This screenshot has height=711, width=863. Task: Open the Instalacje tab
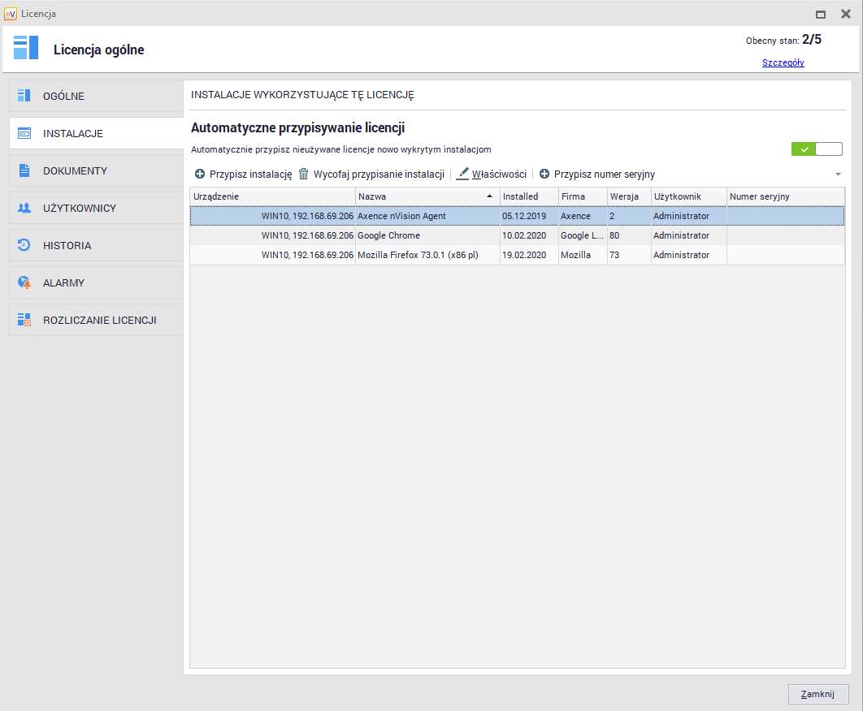point(96,133)
